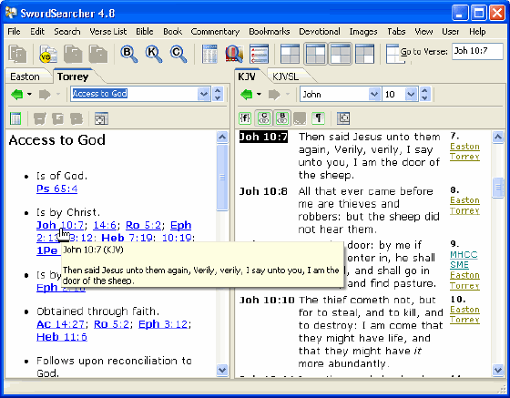Go forward in the KJV panel history
510x398 pixels.
(x=274, y=95)
